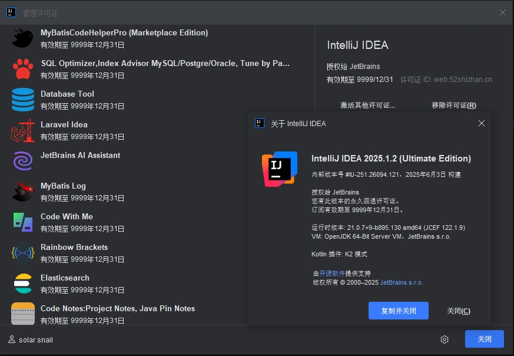
Task: Click 授权给 JetBrains in the right panel
Action: [353, 67]
